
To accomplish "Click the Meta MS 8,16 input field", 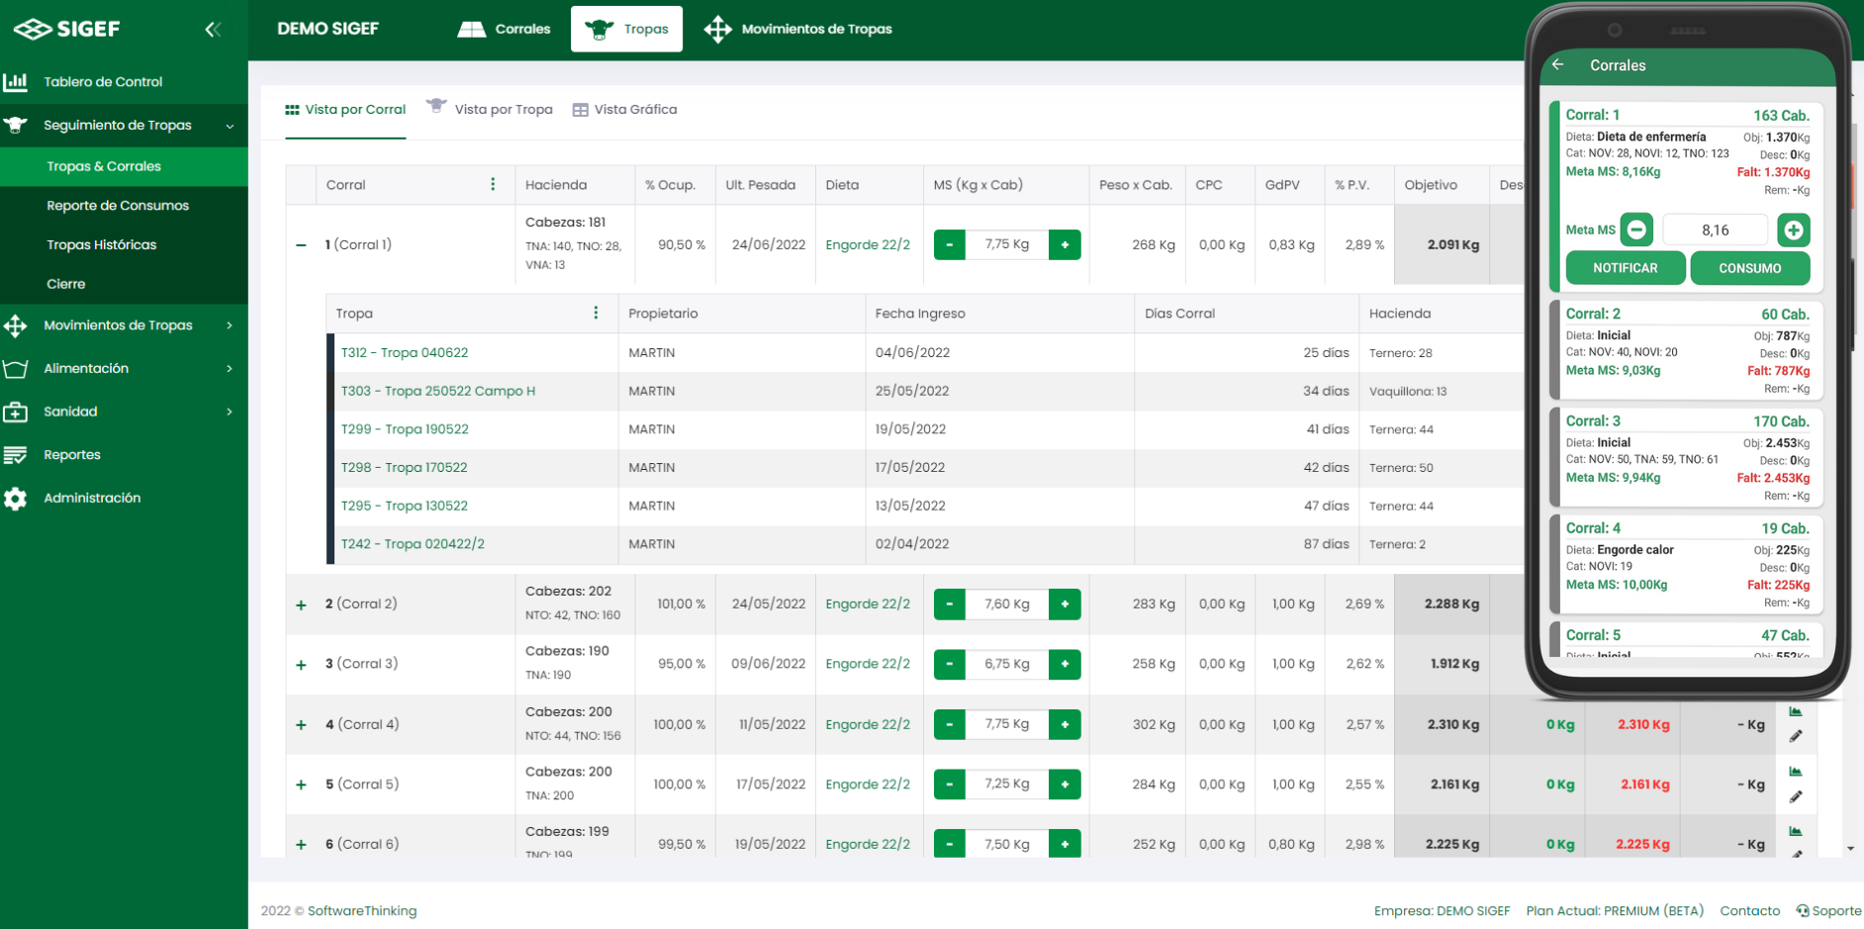I will (x=1715, y=230).
